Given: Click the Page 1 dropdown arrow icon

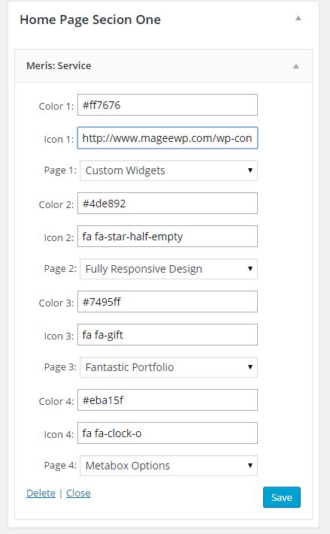Looking at the screenshot, I should click(250, 170).
